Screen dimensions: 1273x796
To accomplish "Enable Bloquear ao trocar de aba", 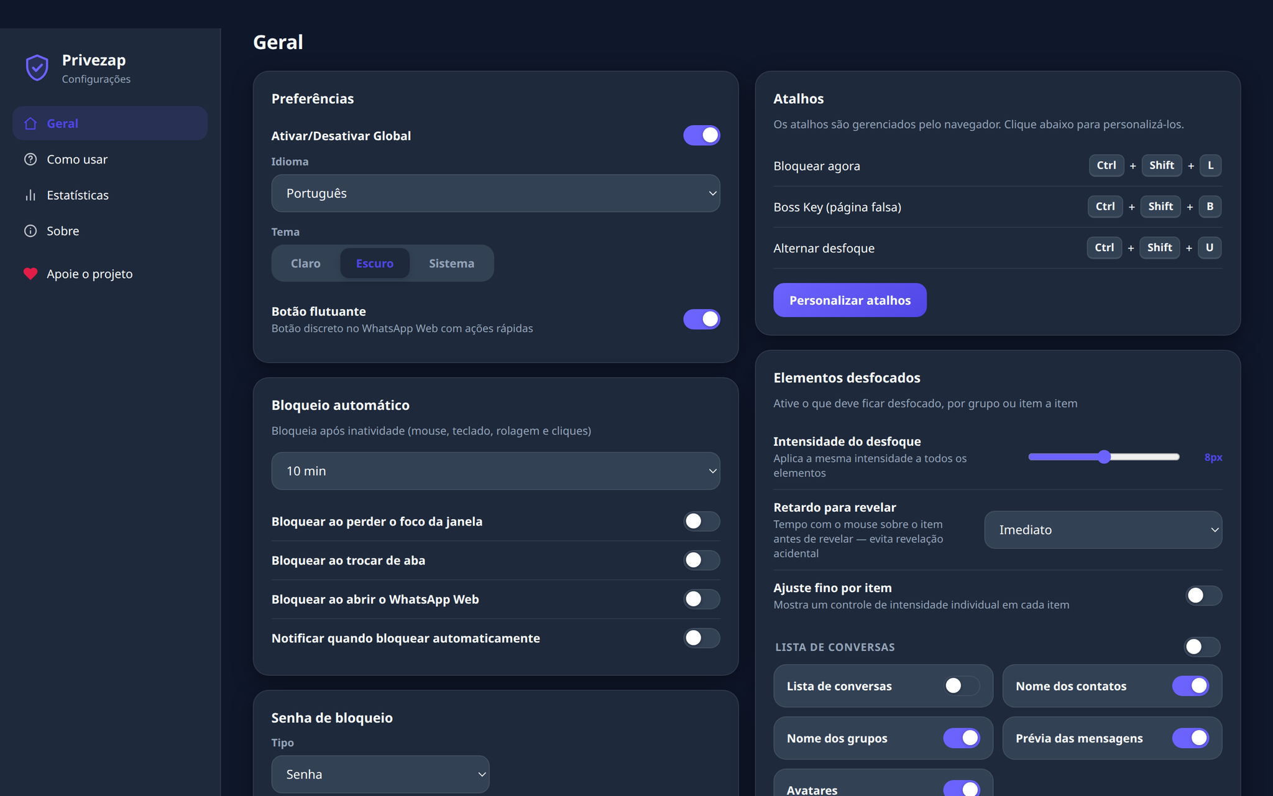I will click(x=702, y=560).
